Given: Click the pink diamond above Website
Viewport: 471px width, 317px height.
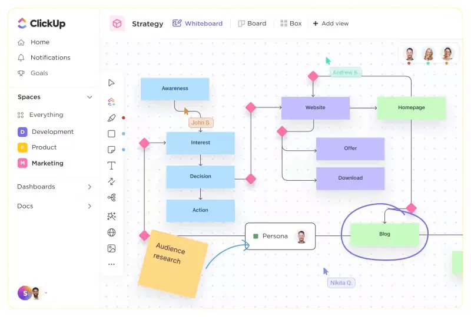Looking at the screenshot, I should click(313, 76).
